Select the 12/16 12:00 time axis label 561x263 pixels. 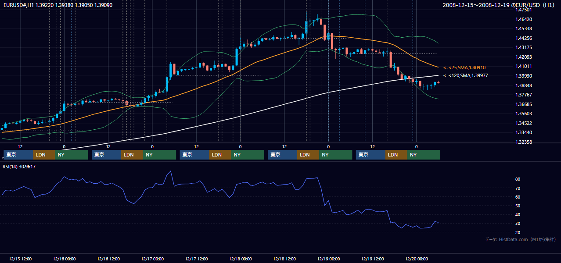(x=108, y=259)
